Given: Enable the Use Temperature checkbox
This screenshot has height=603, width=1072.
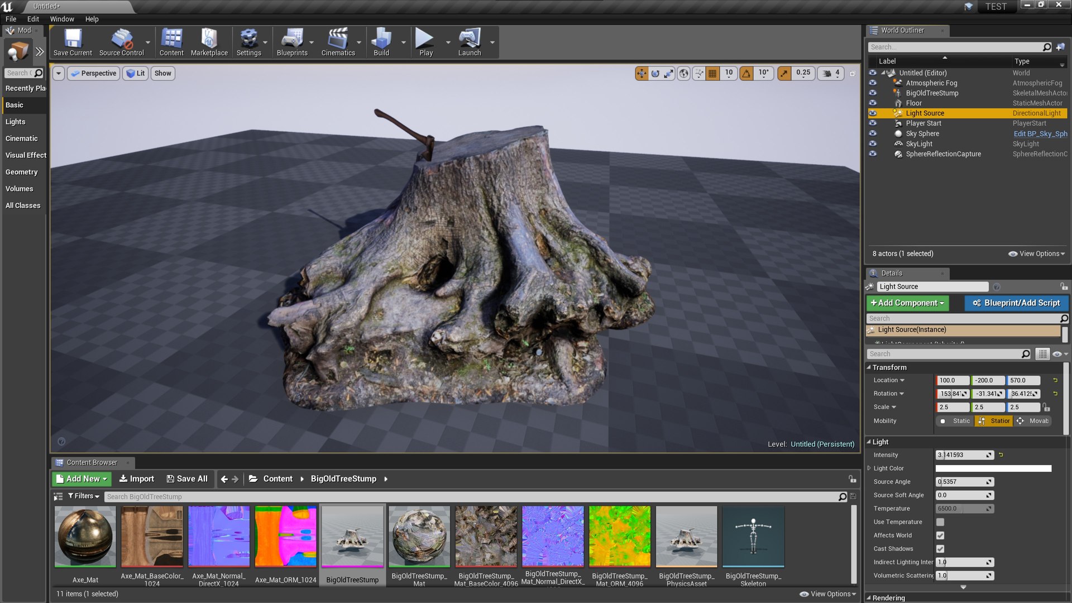Looking at the screenshot, I should click(x=940, y=522).
